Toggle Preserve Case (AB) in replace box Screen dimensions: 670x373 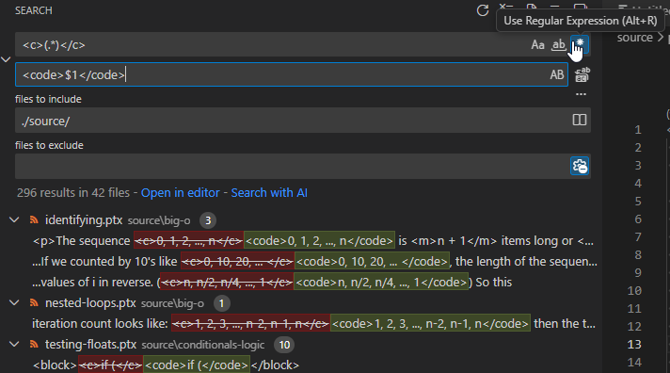557,74
